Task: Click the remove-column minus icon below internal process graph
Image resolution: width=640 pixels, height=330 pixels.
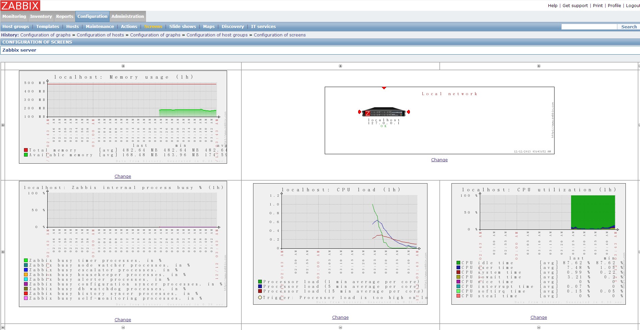Action: (123, 328)
